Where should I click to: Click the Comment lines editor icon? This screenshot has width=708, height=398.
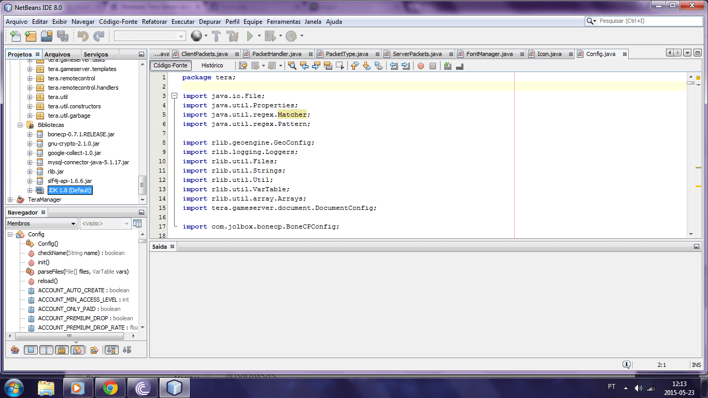(448, 66)
